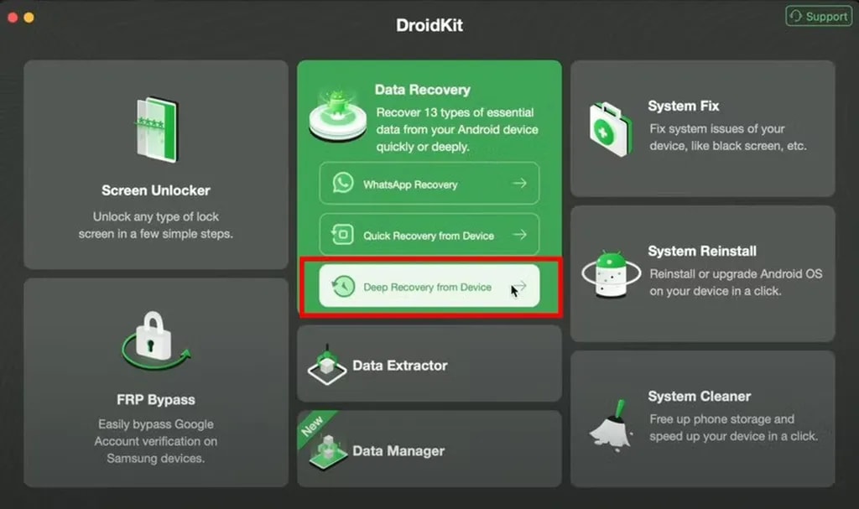Image resolution: width=859 pixels, height=509 pixels.
Task: Open Deep Recovery from Device
Action: pyautogui.click(x=429, y=286)
